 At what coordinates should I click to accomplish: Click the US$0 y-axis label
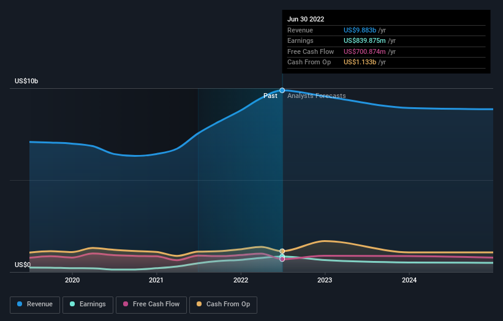pos(23,265)
